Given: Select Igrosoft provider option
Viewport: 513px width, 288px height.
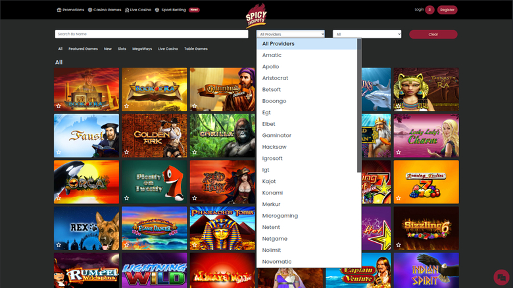Looking at the screenshot, I should (x=307, y=158).
